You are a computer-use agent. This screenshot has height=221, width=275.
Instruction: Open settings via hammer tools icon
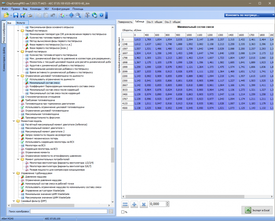88,15
